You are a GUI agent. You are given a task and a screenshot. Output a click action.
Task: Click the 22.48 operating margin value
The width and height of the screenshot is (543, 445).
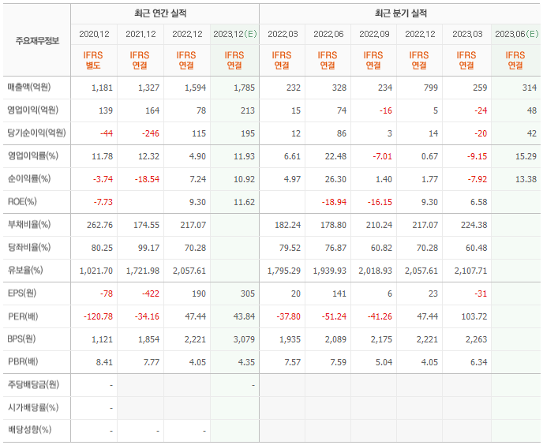335,156
